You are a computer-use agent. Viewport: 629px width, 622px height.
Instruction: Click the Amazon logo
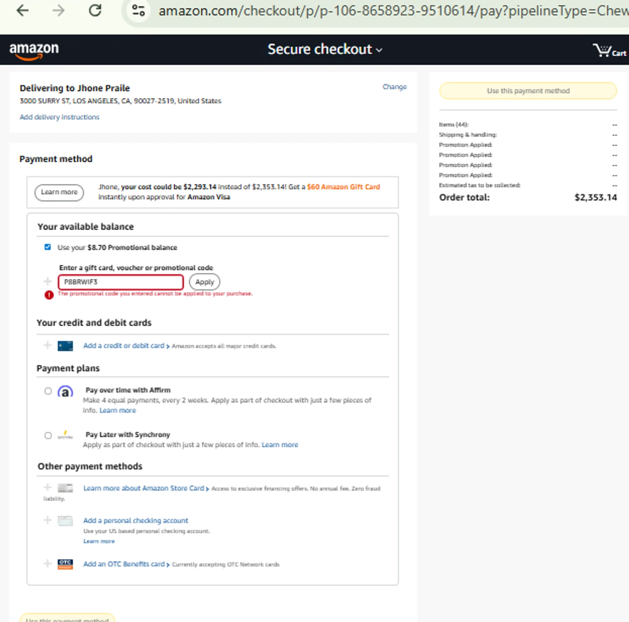34,51
